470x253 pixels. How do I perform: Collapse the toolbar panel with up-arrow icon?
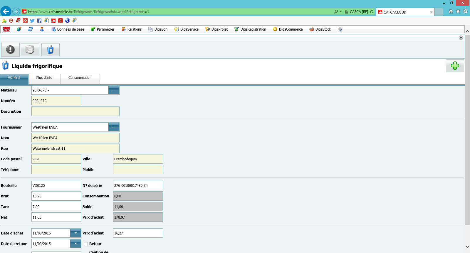[x=461, y=38]
